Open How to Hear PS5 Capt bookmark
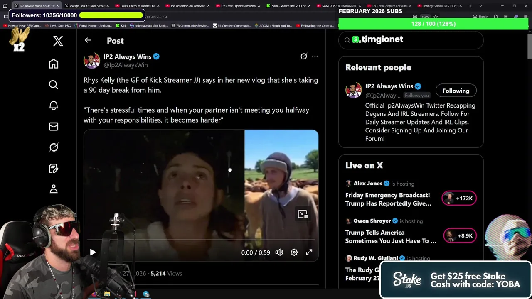This screenshot has height=299, width=532. point(22,26)
